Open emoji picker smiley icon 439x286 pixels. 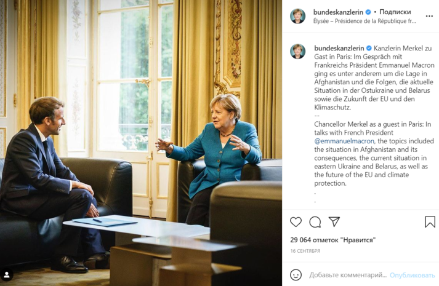coord(296,275)
